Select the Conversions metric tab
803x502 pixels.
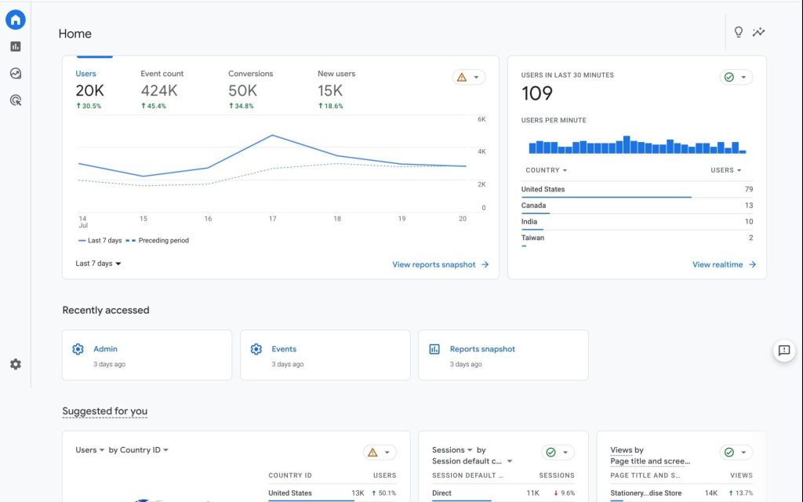[250, 89]
